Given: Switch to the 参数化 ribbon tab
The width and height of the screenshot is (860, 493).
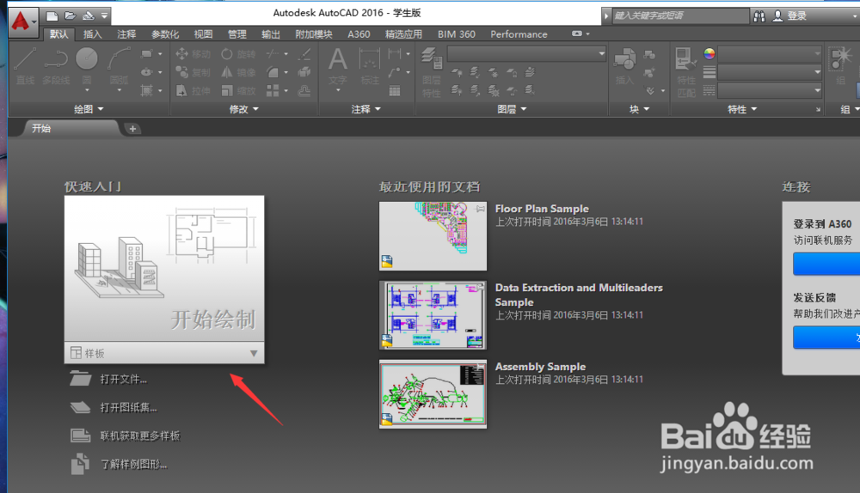Looking at the screenshot, I should click(165, 34).
